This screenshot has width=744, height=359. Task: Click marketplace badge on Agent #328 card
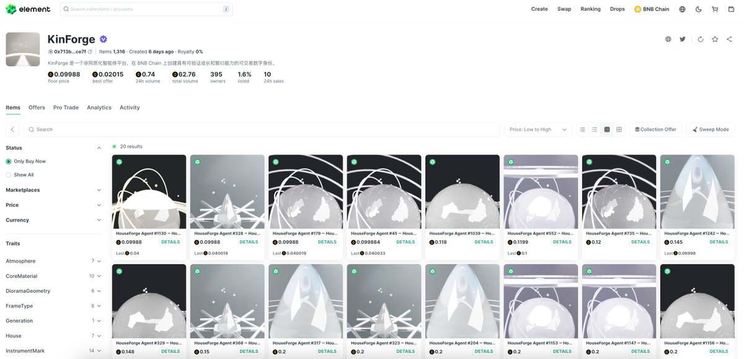pyautogui.click(x=197, y=162)
